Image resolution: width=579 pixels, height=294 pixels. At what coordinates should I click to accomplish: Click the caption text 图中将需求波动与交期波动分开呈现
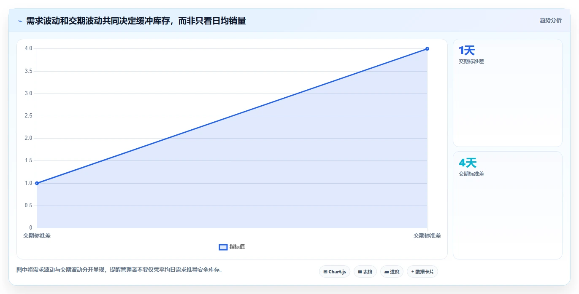(61, 270)
